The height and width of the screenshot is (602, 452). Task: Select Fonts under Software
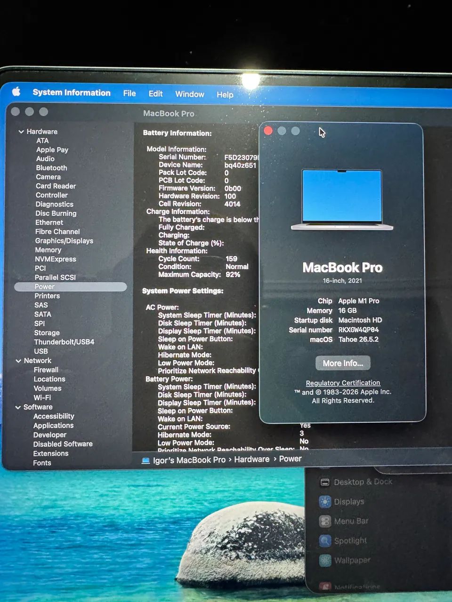(42, 463)
